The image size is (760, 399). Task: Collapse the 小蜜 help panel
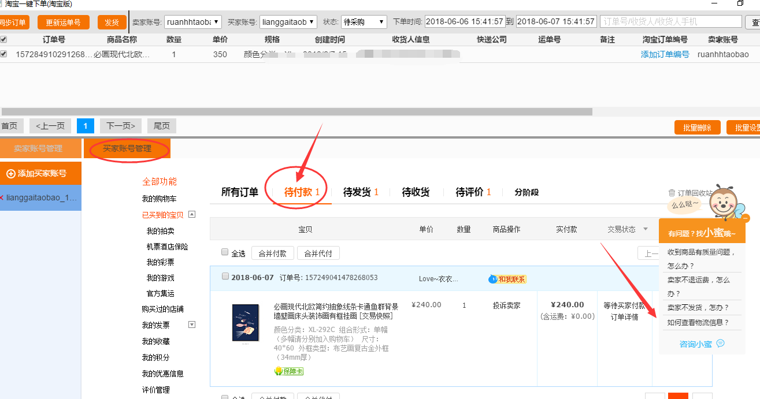745,218
